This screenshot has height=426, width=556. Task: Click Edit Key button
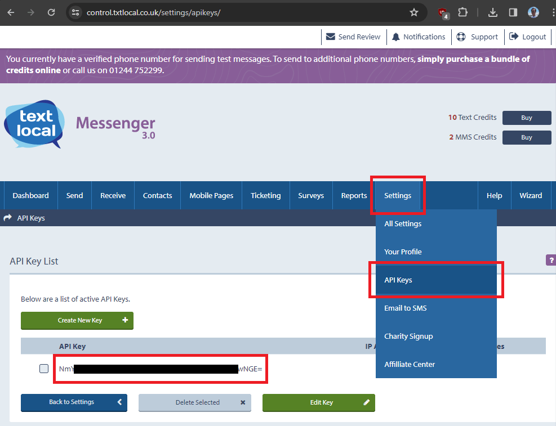pyautogui.click(x=318, y=402)
